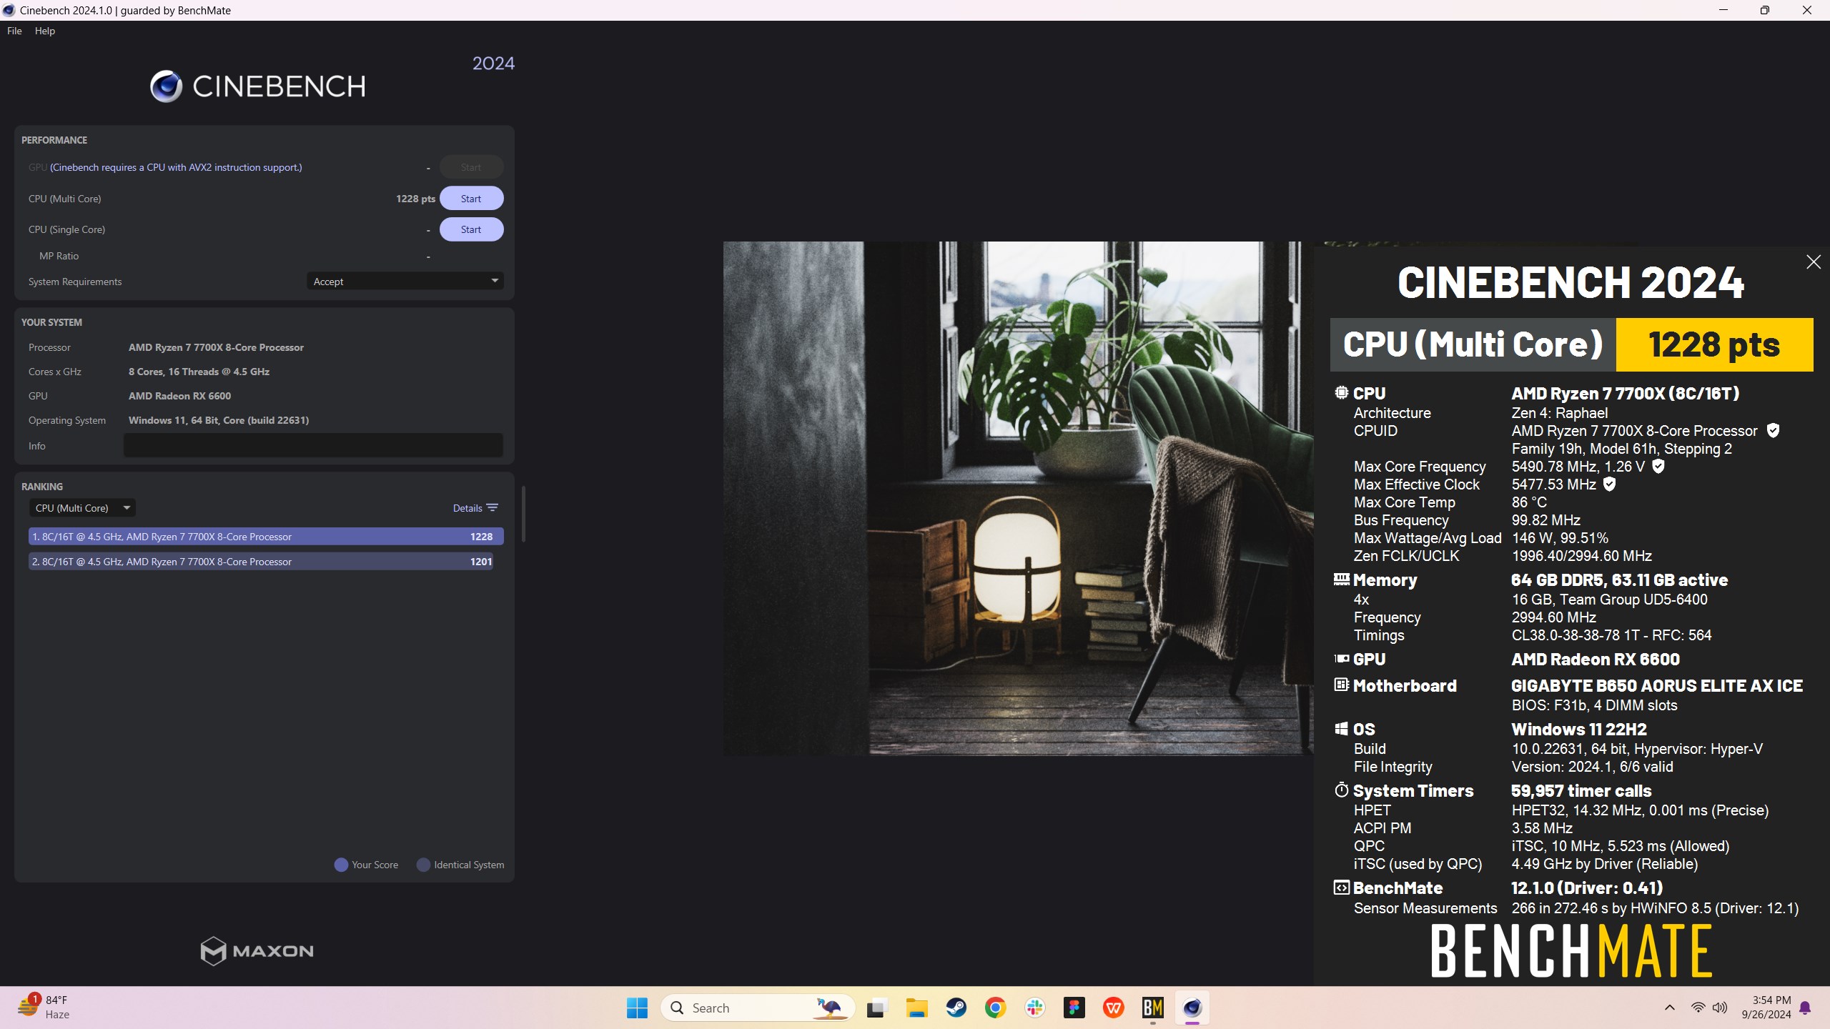The width and height of the screenshot is (1830, 1029).
Task: Click the OS Windows logo icon
Action: point(1342,729)
